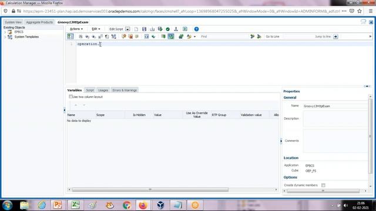This screenshot has height=211, width=376.
Task: Click the Comments text area
Action: [x=335, y=141]
